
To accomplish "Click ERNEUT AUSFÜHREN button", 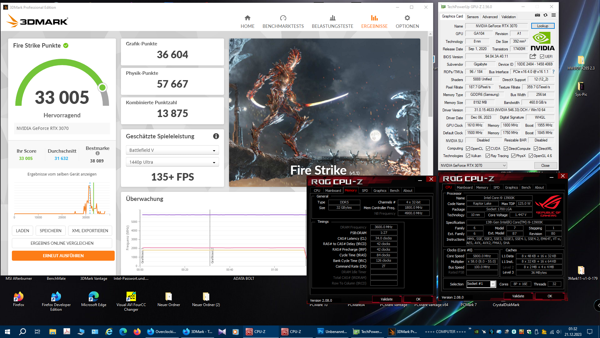I will 63,256.
